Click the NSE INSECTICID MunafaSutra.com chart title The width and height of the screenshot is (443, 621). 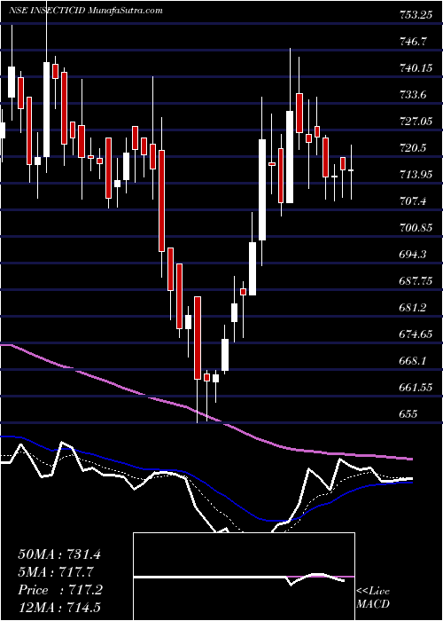[85, 11]
